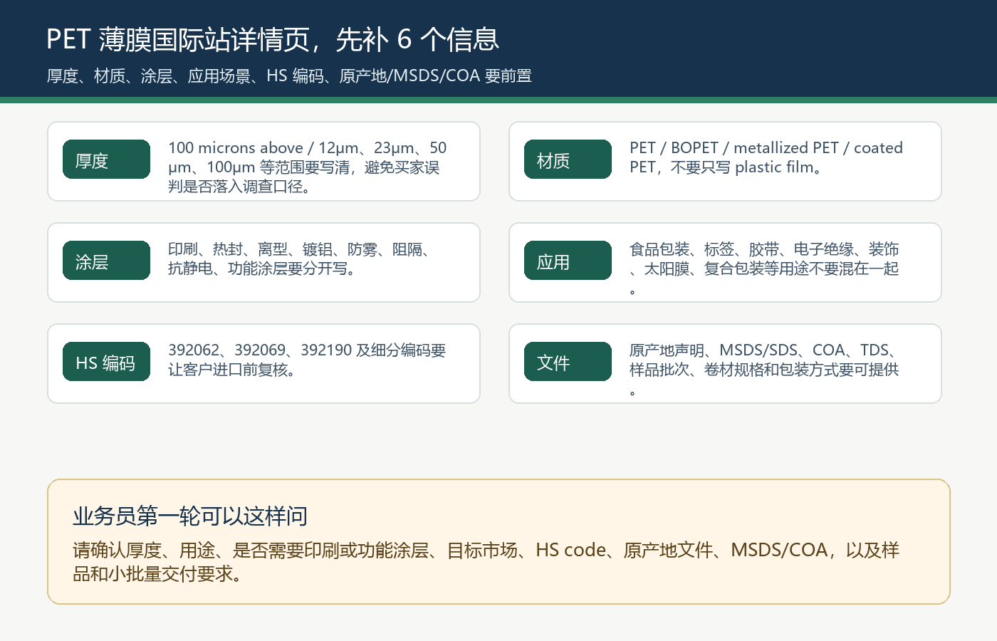Viewport: 997px width, 641px height.
Task: Click the 厚度 green label
Action: point(106,159)
